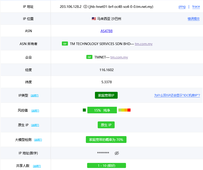
Task: Open 说明 help link for 共享人数
Action: click(x=37, y=166)
